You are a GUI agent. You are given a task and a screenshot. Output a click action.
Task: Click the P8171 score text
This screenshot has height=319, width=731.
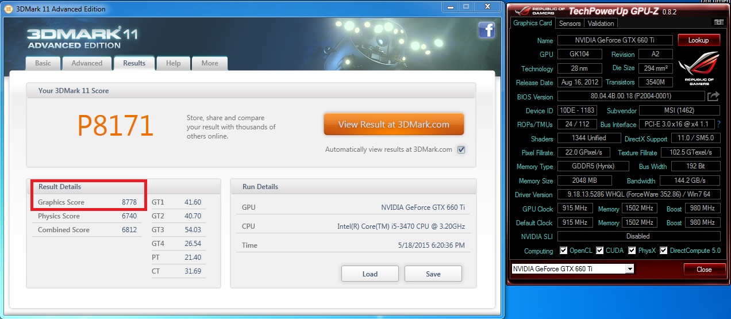click(116, 125)
